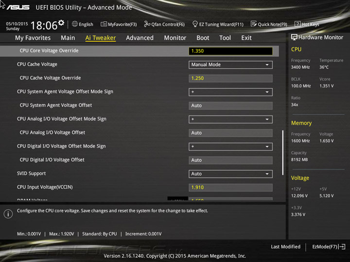Open the Monitor tab
350x262 pixels.
[x=175, y=38]
